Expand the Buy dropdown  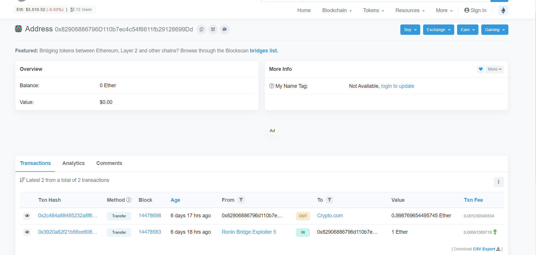pos(410,30)
